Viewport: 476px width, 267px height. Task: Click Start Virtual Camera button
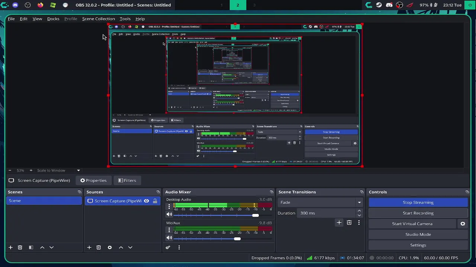412,224
